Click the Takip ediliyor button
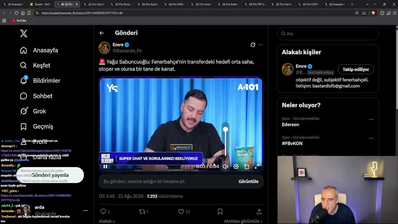This screenshot has width=398, height=224. pos(356,69)
